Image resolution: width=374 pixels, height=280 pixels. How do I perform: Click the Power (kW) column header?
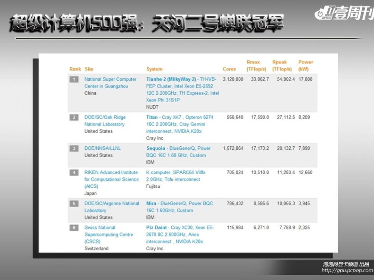306,65
